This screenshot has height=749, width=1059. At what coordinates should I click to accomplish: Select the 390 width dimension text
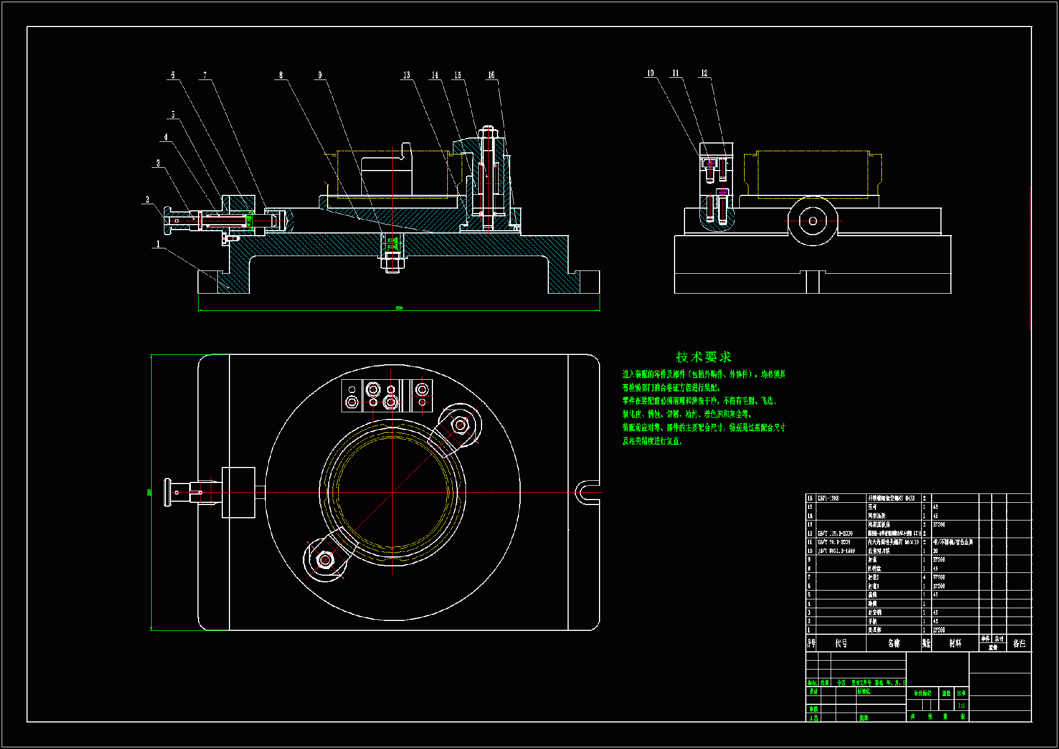[x=399, y=308]
